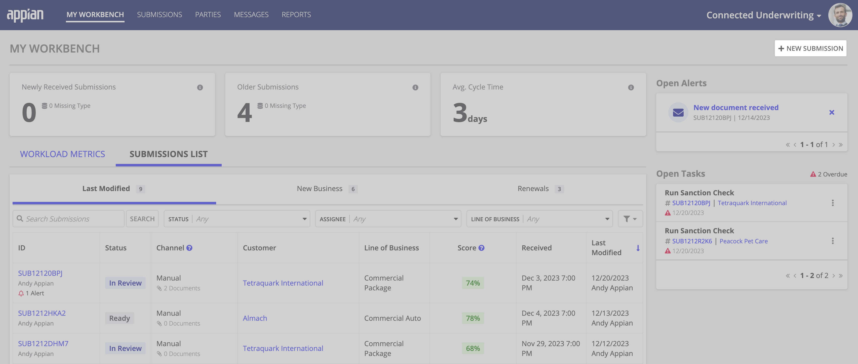Click the Appian logo

(25, 15)
